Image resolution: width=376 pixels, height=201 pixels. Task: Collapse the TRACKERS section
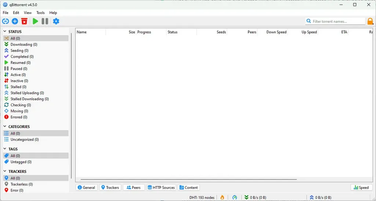5,171
